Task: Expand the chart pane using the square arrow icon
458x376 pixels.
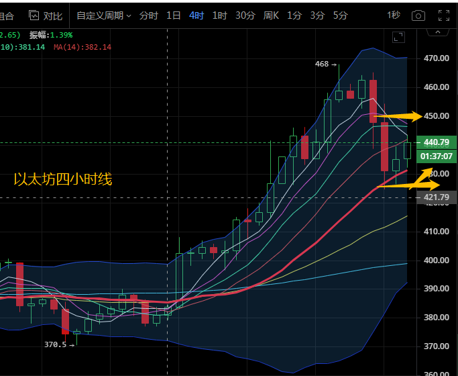Action: tap(398, 38)
